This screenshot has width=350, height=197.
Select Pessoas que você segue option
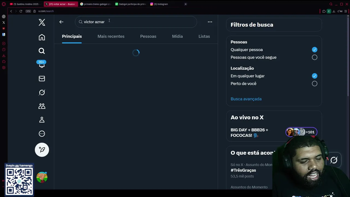click(x=314, y=57)
